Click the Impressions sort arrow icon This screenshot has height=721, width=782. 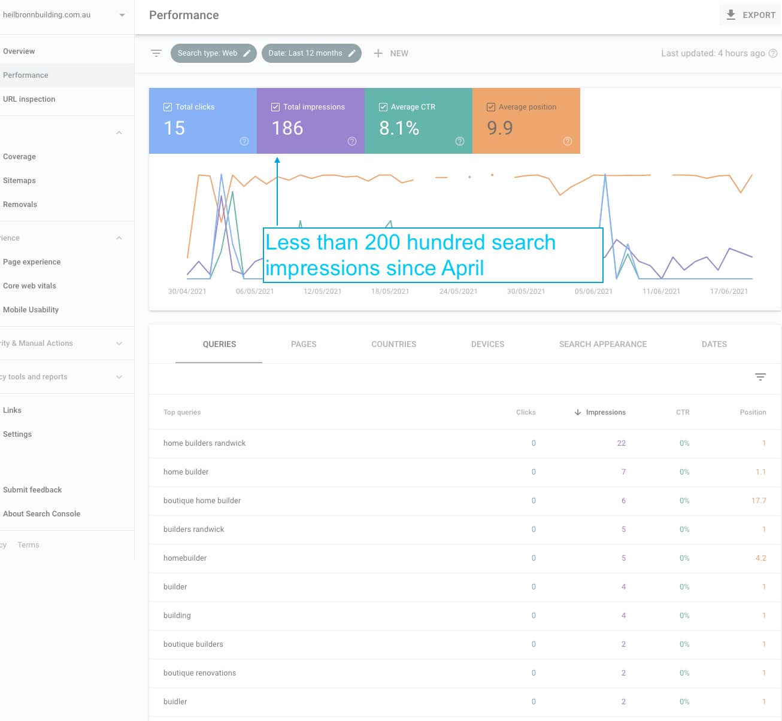[578, 412]
